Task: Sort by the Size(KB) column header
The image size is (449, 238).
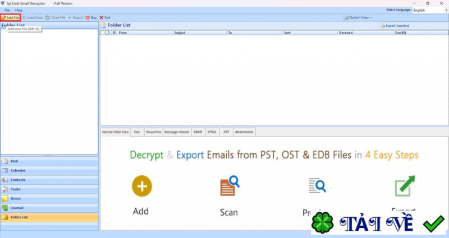Action: click(420, 33)
